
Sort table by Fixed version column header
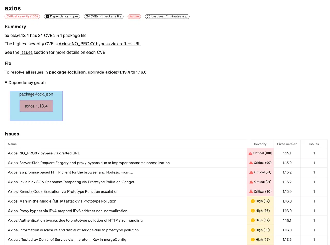coord(287,144)
